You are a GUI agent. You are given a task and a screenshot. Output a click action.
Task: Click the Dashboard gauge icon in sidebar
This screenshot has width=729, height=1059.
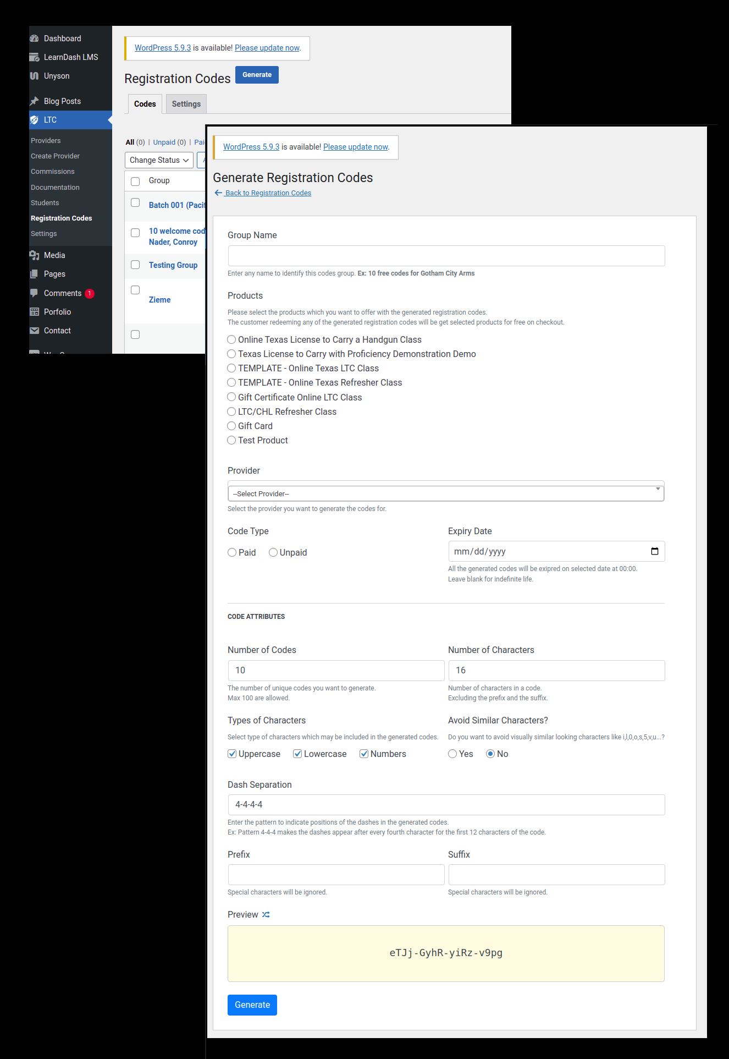point(34,39)
